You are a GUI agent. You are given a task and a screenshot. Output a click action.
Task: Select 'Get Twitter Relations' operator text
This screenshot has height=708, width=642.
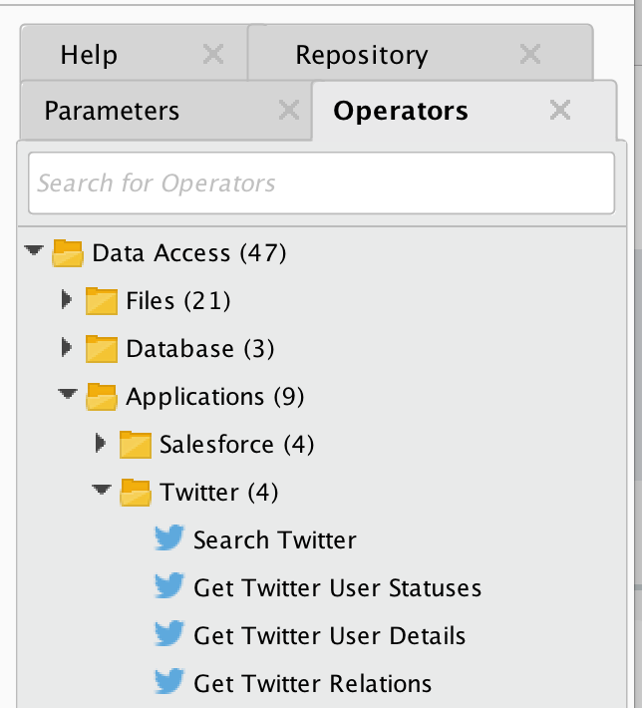312,684
